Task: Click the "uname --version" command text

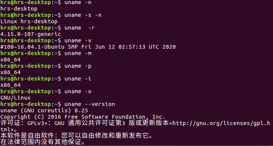Action: click(90, 104)
